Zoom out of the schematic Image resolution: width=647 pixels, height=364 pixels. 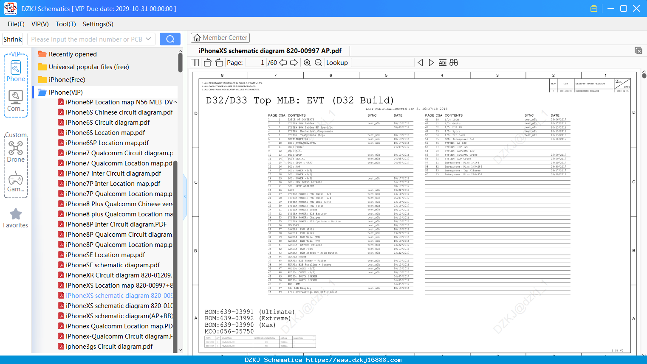coord(318,62)
